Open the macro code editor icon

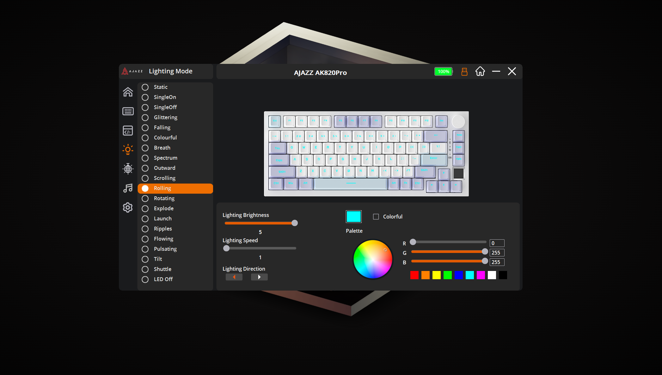click(128, 131)
